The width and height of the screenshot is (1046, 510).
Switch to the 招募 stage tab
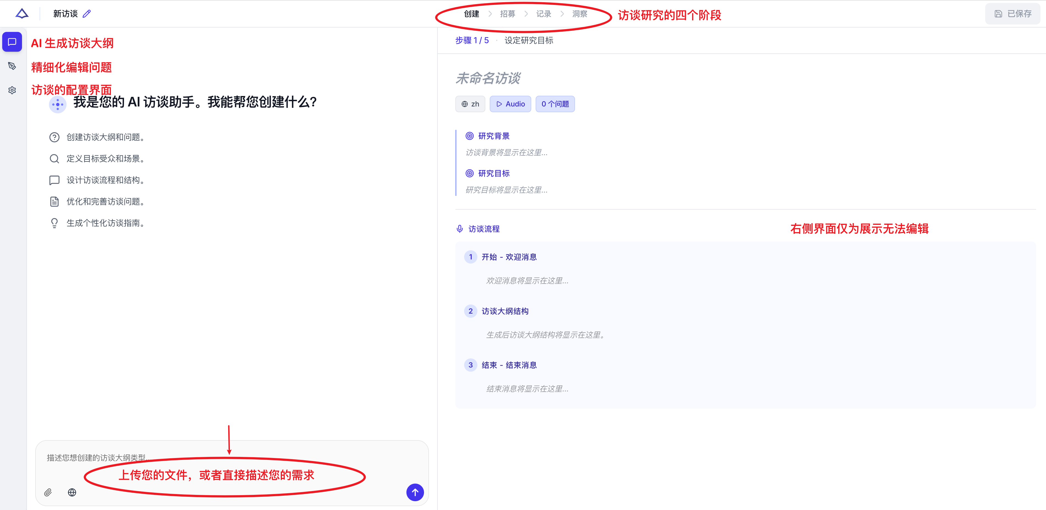click(x=508, y=14)
